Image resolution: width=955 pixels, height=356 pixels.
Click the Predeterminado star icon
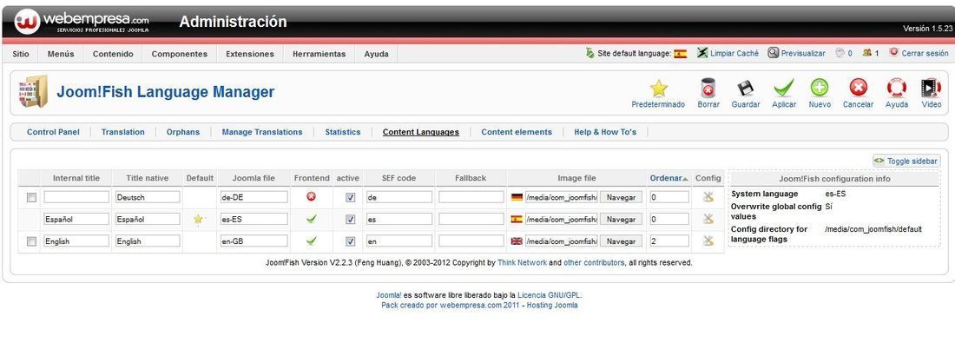click(658, 89)
